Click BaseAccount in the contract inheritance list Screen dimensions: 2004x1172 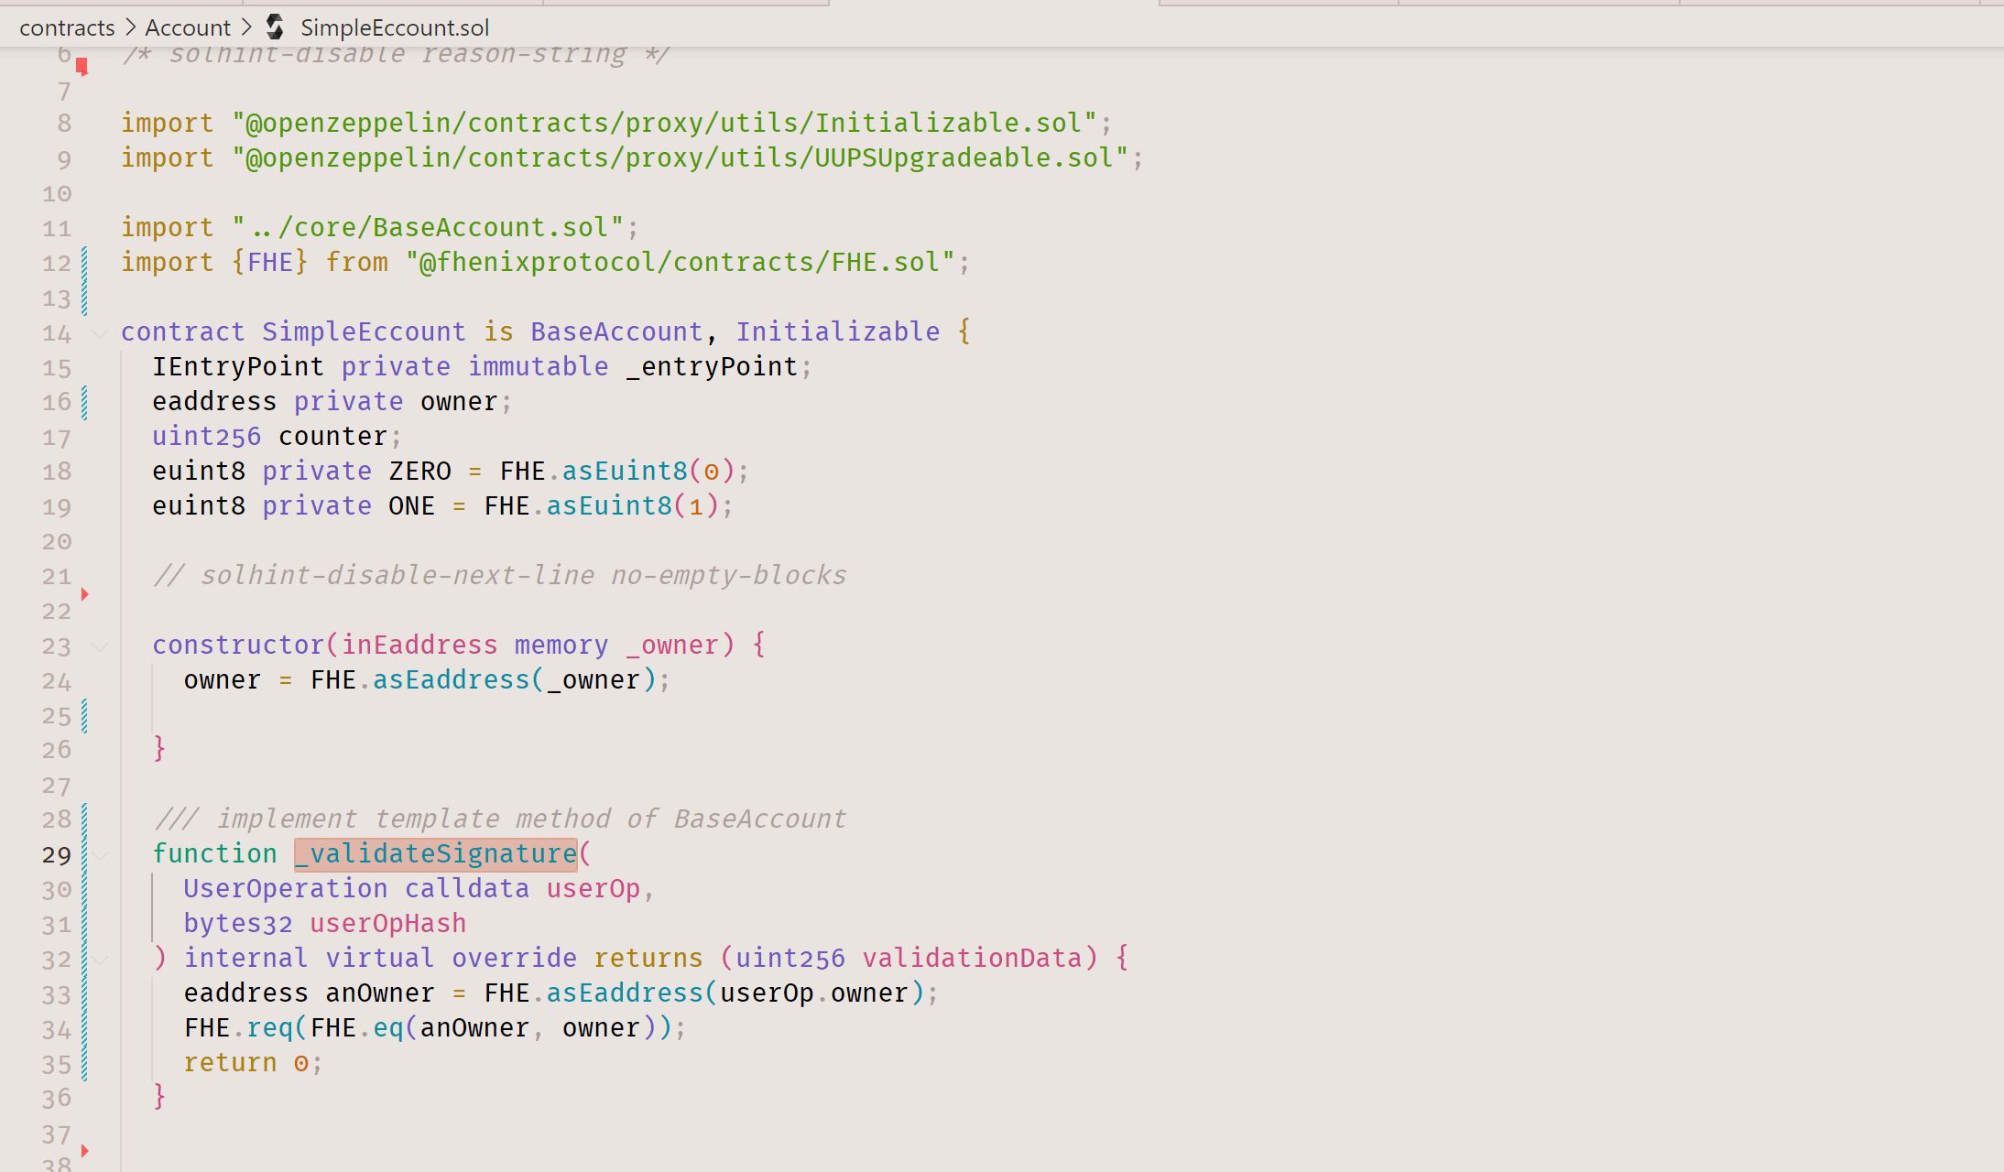(x=616, y=331)
